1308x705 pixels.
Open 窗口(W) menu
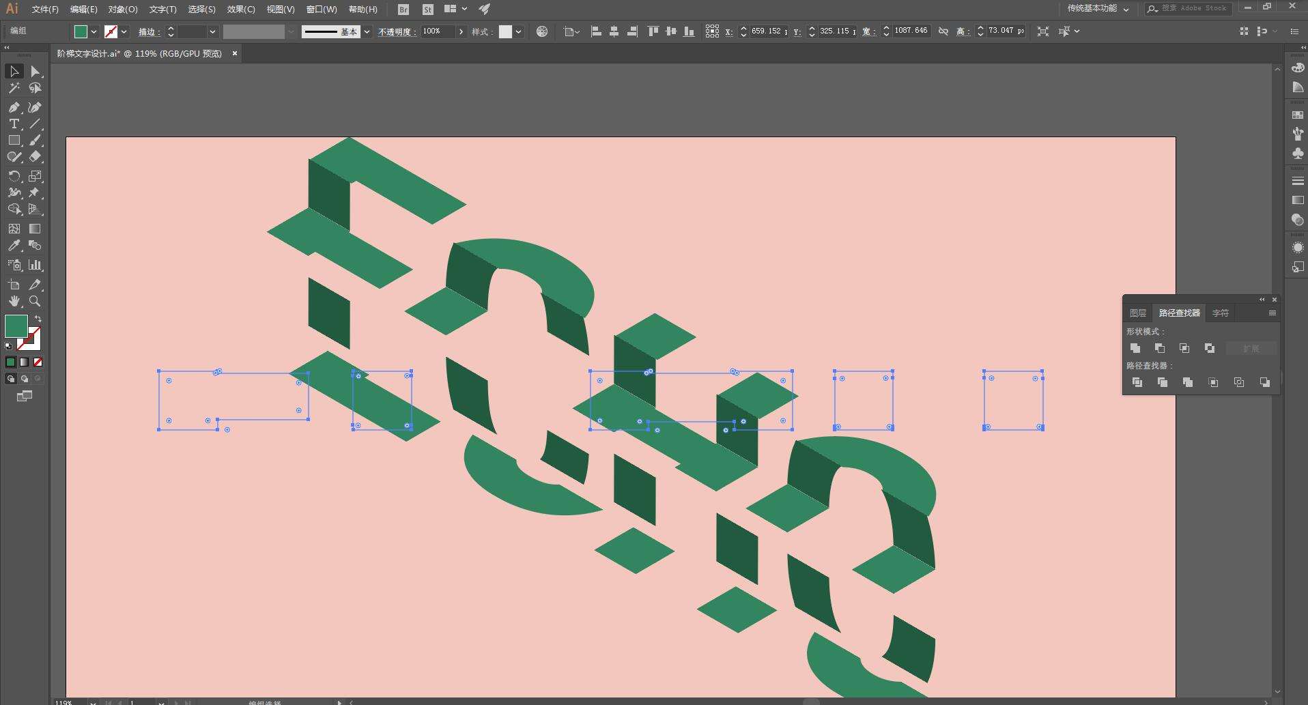click(322, 10)
